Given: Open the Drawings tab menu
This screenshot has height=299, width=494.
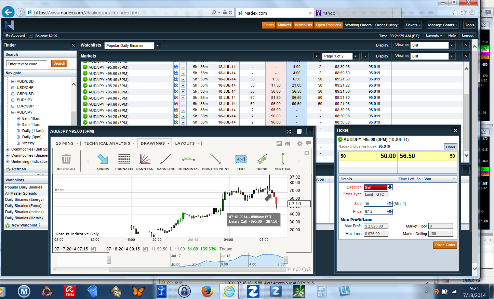Looking at the screenshot, I should [155, 143].
